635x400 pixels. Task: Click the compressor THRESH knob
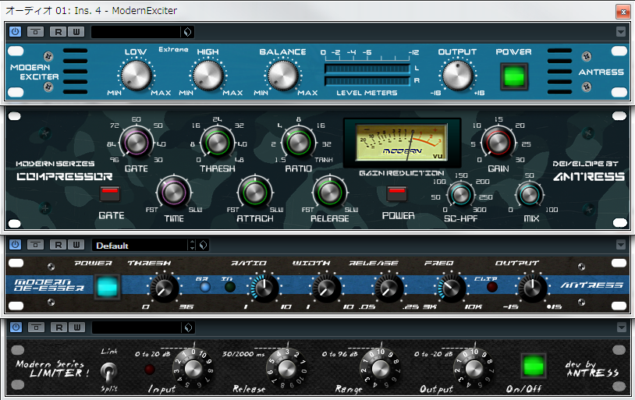(218, 142)
